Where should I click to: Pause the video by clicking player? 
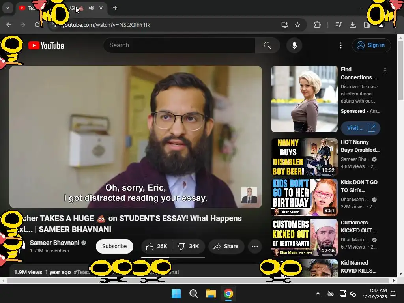(136, 137)
